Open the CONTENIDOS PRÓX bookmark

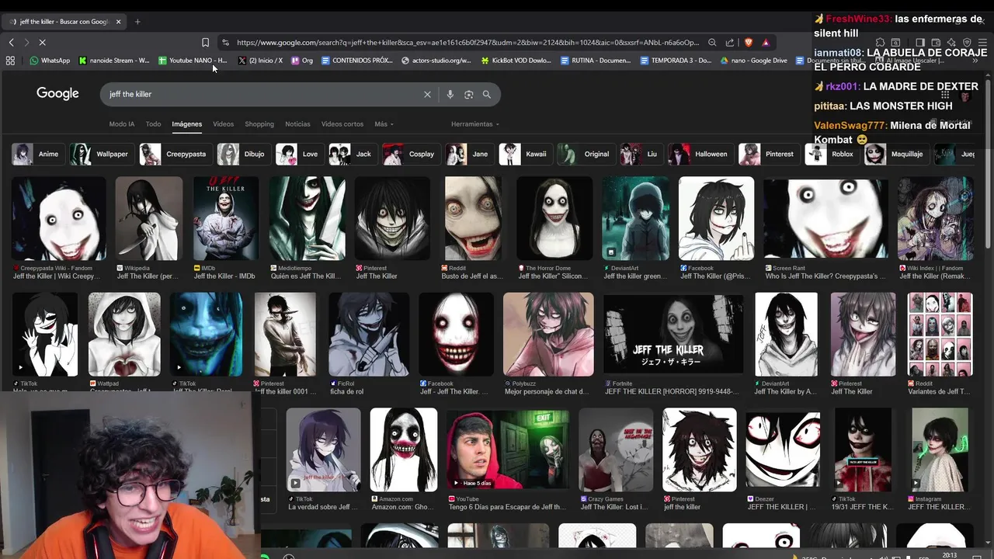[x=357, y=61]
